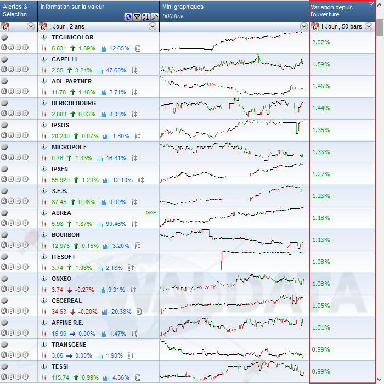Open the filter funnel icon

pos(137,17)
